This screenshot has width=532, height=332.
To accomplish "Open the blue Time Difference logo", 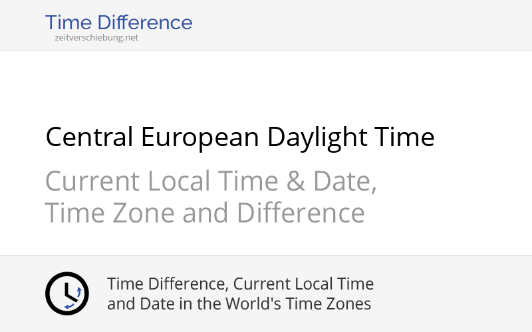I will pyautogui.click(x=119, y=23).
